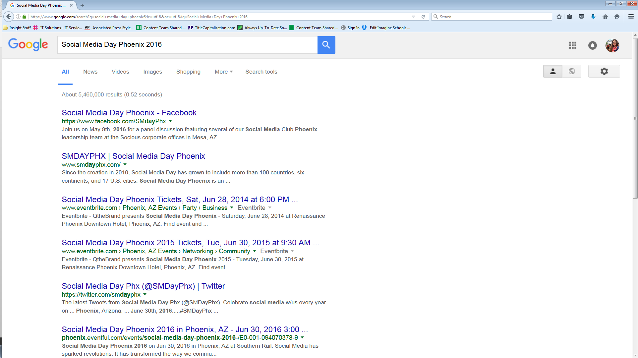The image size is (638, 358).
Task: Open dropdown arrow next to twitter.com/smdayphx
Action: 145,294
